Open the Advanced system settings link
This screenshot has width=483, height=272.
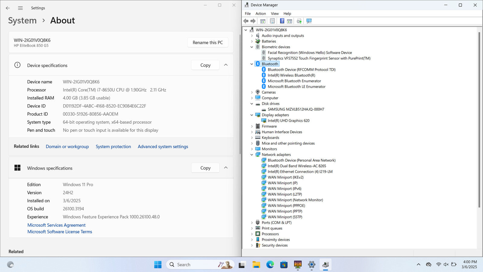(163, 147)
